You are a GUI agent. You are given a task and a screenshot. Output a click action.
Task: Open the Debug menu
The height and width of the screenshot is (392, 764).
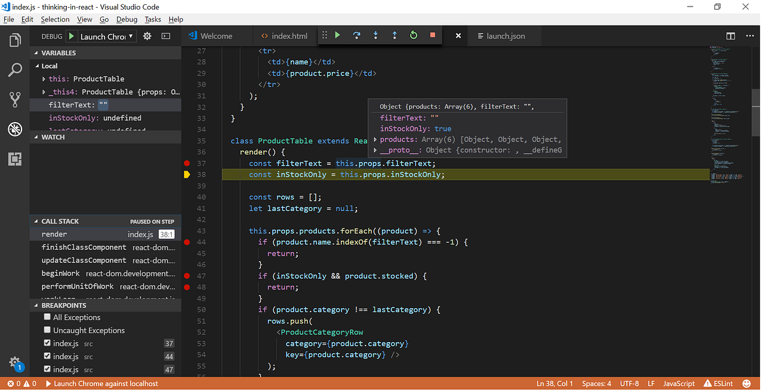tap(127, 19)
